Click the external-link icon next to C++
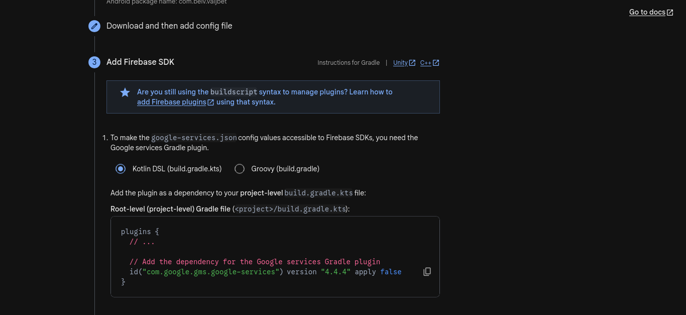This screenshot has height=315, width=686. click(436, 63)
